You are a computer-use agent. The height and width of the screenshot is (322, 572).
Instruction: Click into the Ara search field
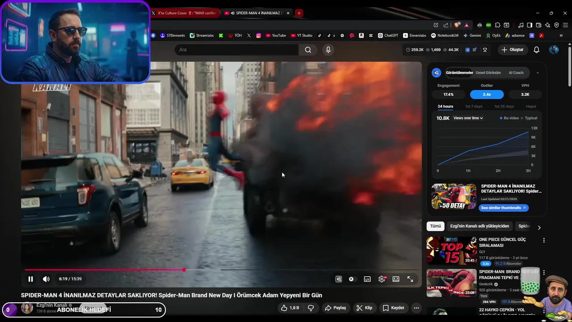coord(237,50)
